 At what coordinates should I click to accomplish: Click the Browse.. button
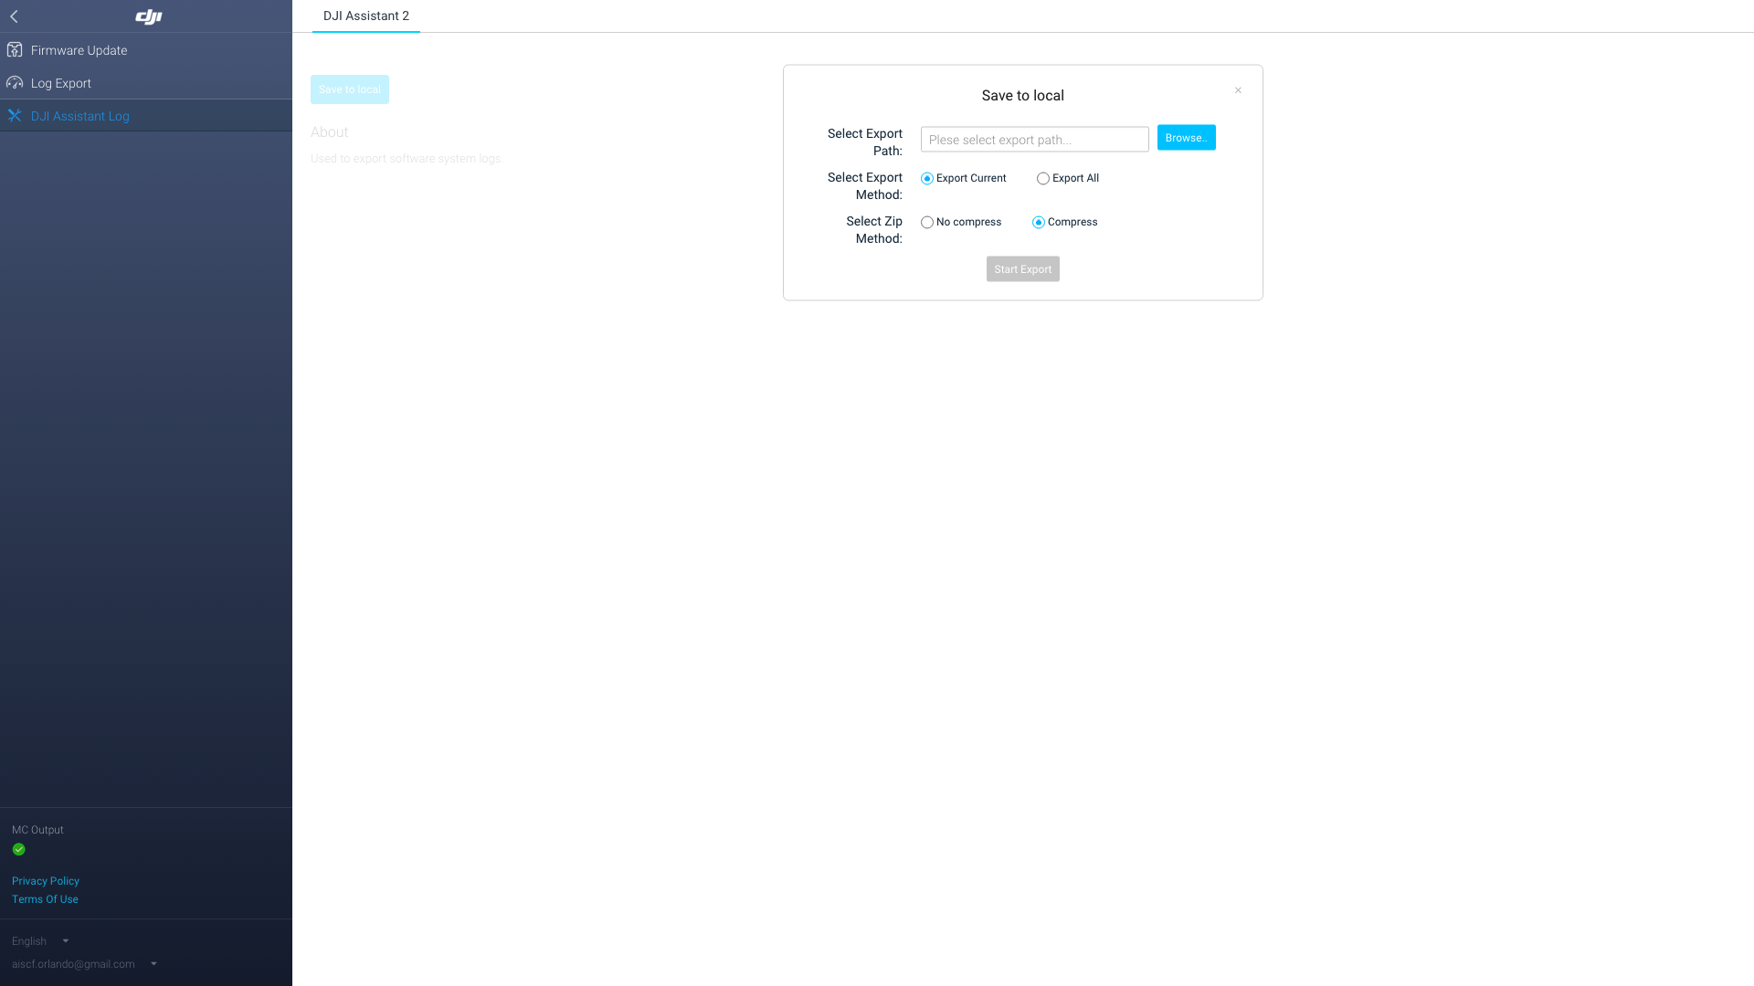[x=1186, y=138]
